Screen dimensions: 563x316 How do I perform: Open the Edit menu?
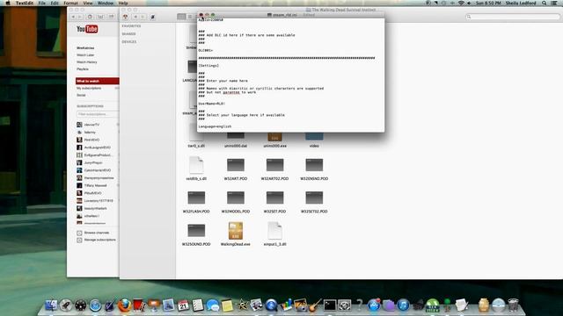(x=55, y=3)
